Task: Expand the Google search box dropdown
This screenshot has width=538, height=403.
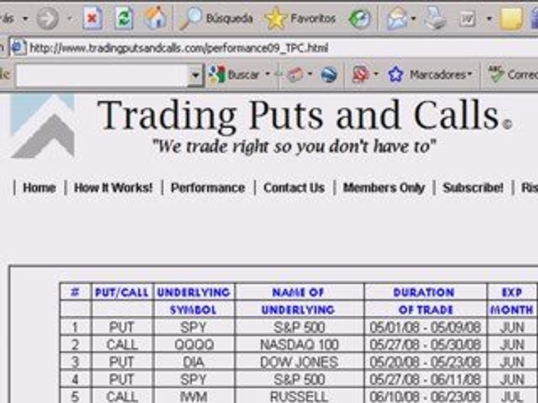Action: [196, 74]
